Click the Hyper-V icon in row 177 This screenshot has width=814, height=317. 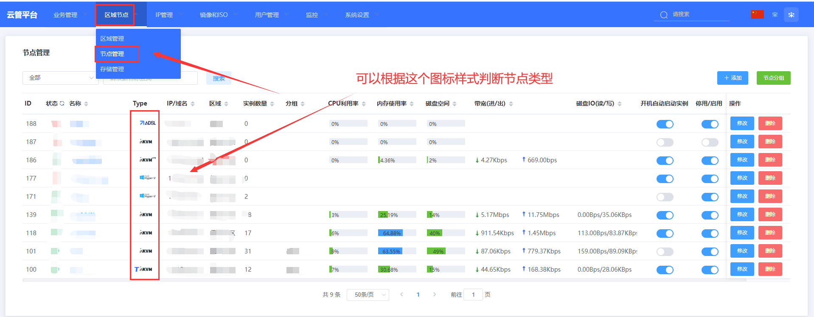pos(148,178)
